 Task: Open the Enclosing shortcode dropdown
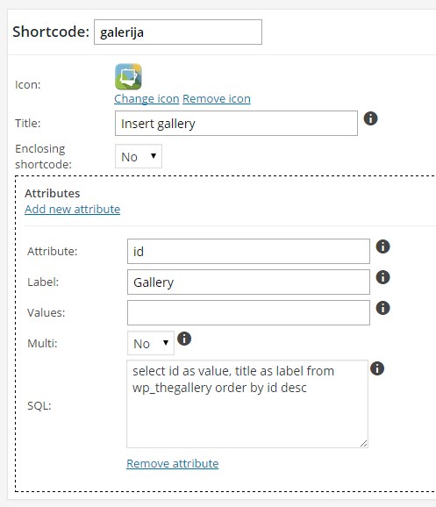[x=139, y=156]
